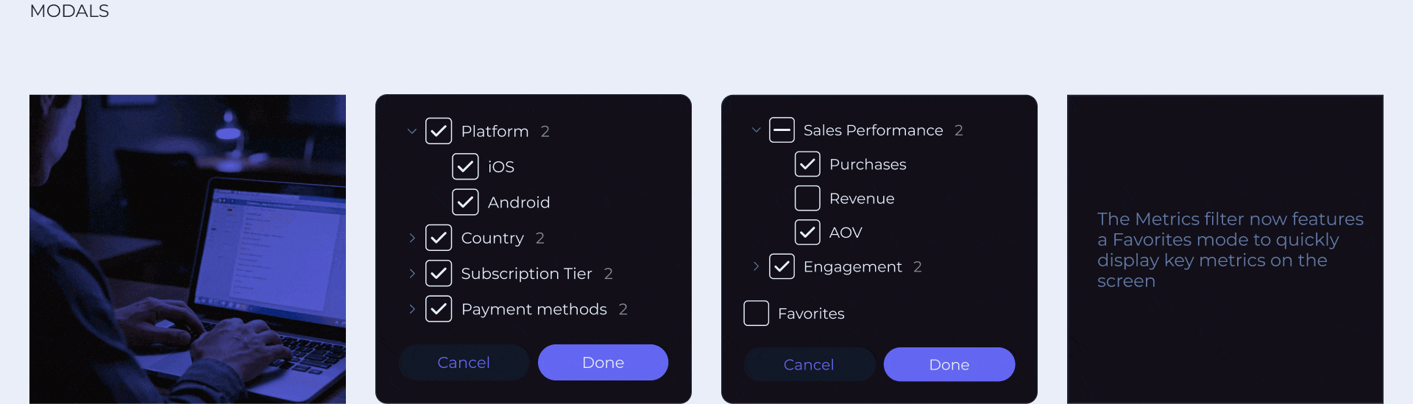Click Cancel in the metrics filter modal
This screenshot has height=404, width=1413.
809,364
